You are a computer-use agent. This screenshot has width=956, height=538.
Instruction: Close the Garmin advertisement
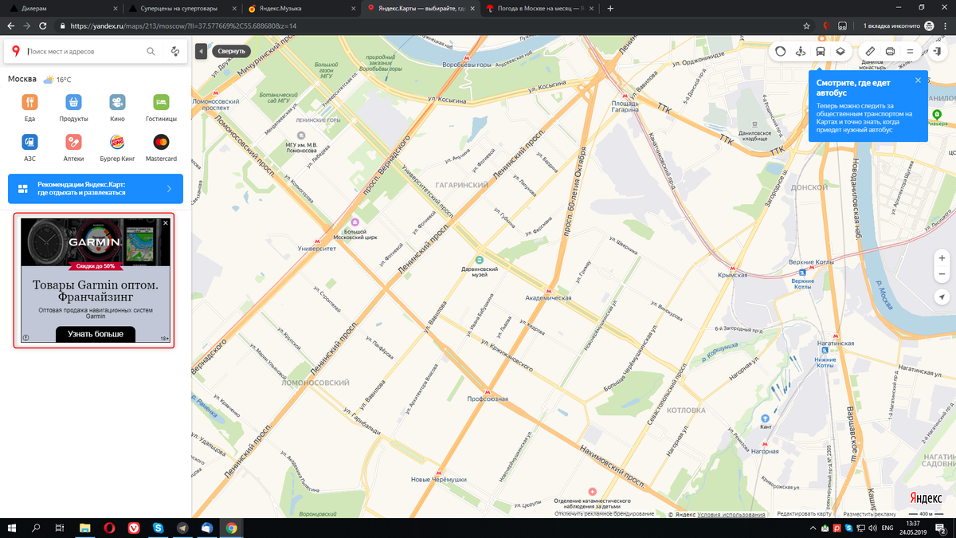coord(166,223)
